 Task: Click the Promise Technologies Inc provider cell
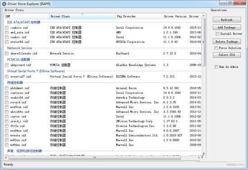point(135,126)
